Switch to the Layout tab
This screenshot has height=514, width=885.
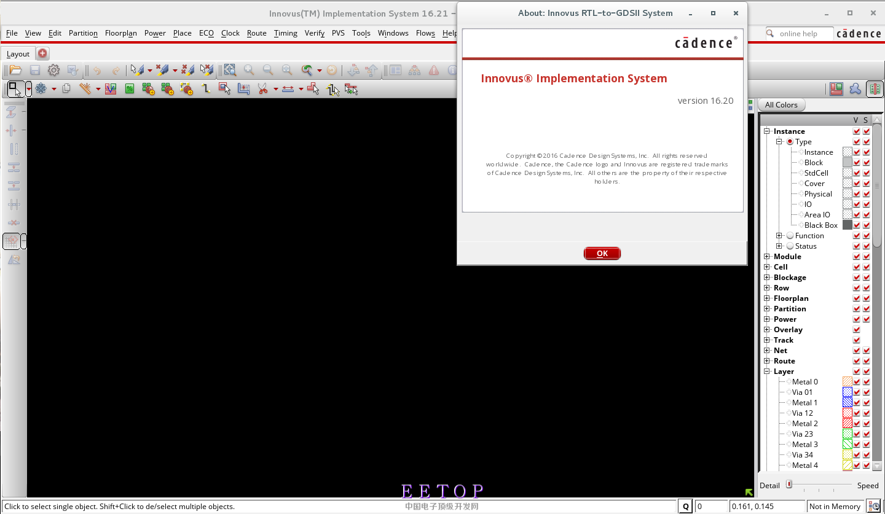tap(18, 54)
